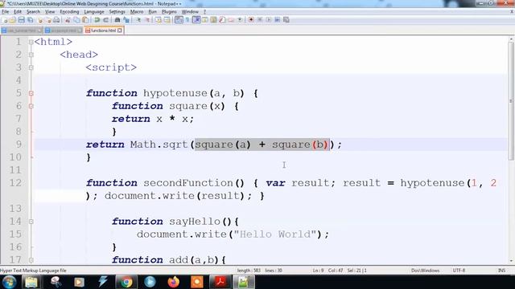Image resolution: width=515 pixels, height=289 pixels.
Task: Close the functions.html tab with its X
Action: (120, 31)
